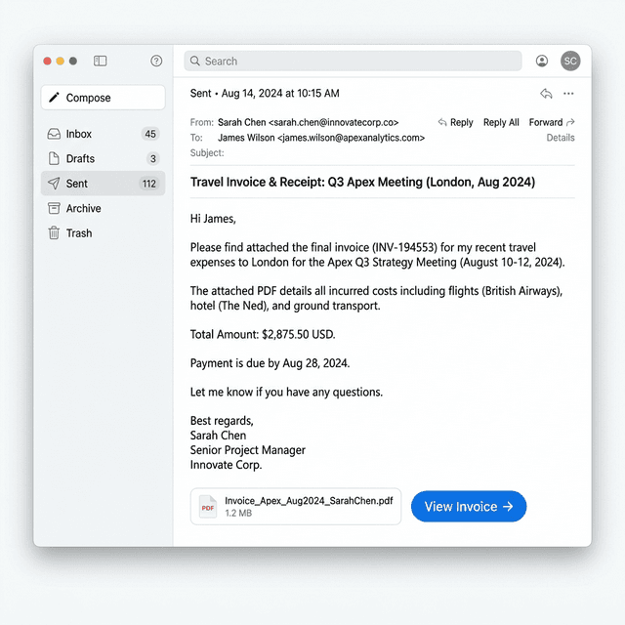Screen dimensions: 625x625
Task: Click 'Let me know if you have any questions.'
Action: coord(286,392)
